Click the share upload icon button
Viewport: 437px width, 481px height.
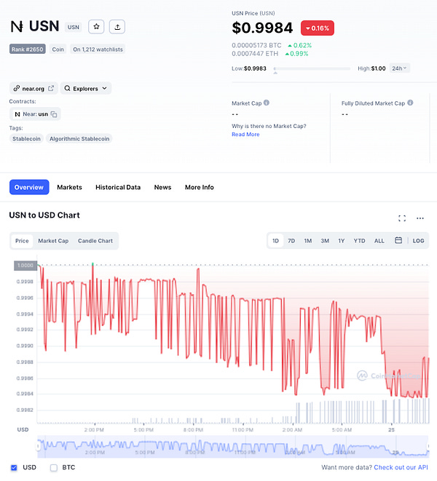117,27
